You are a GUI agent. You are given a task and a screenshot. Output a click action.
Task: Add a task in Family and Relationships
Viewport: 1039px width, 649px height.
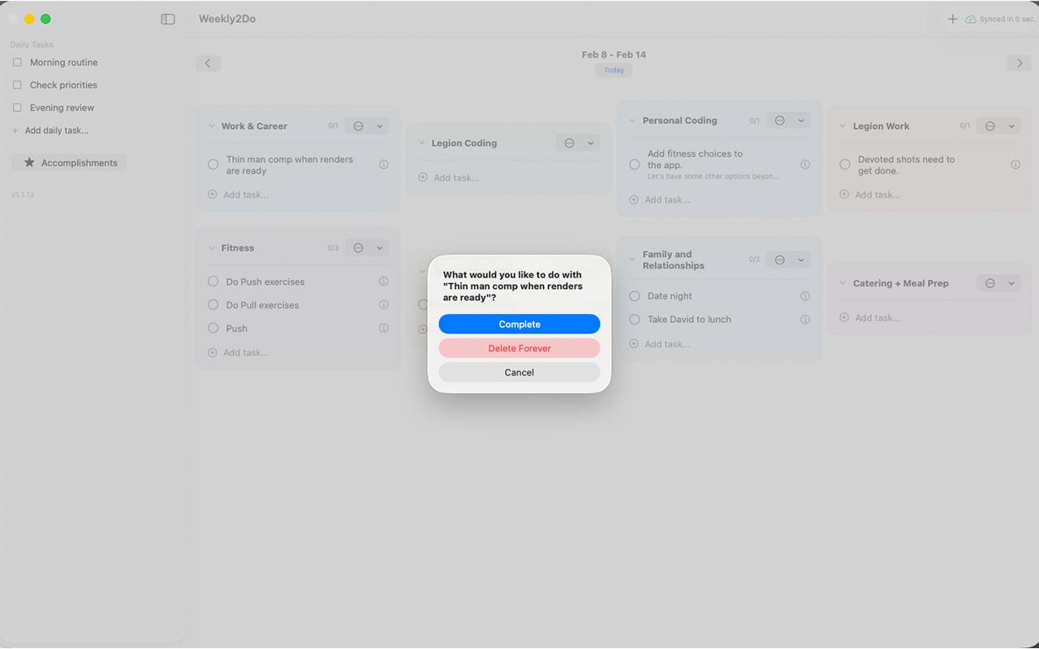pyautogui.click(x=660, y=344)
